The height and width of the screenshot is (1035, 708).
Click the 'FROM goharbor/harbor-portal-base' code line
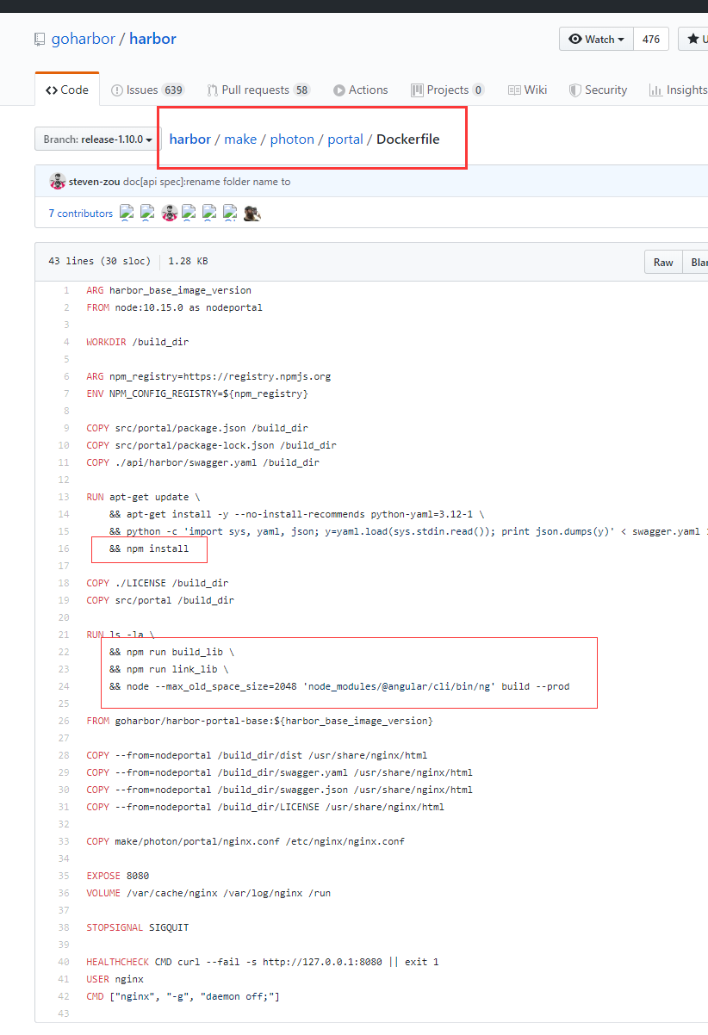coord(259,721)
